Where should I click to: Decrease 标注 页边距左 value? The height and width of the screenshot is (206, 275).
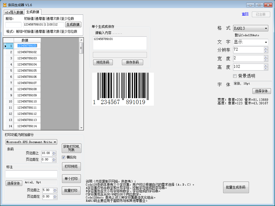point(55,198)
